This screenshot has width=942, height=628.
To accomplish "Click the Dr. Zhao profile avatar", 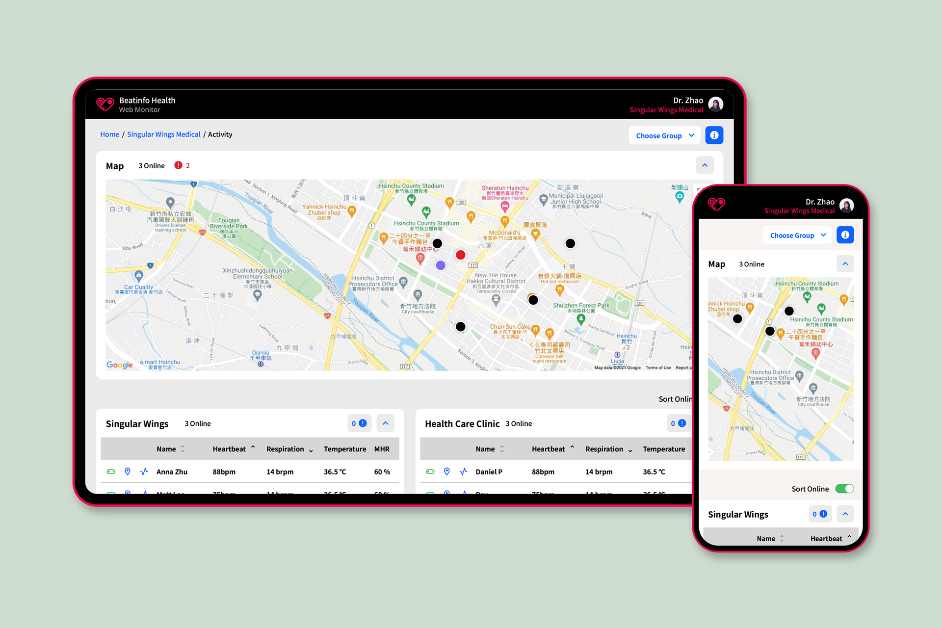I will [x=716, y=105].
